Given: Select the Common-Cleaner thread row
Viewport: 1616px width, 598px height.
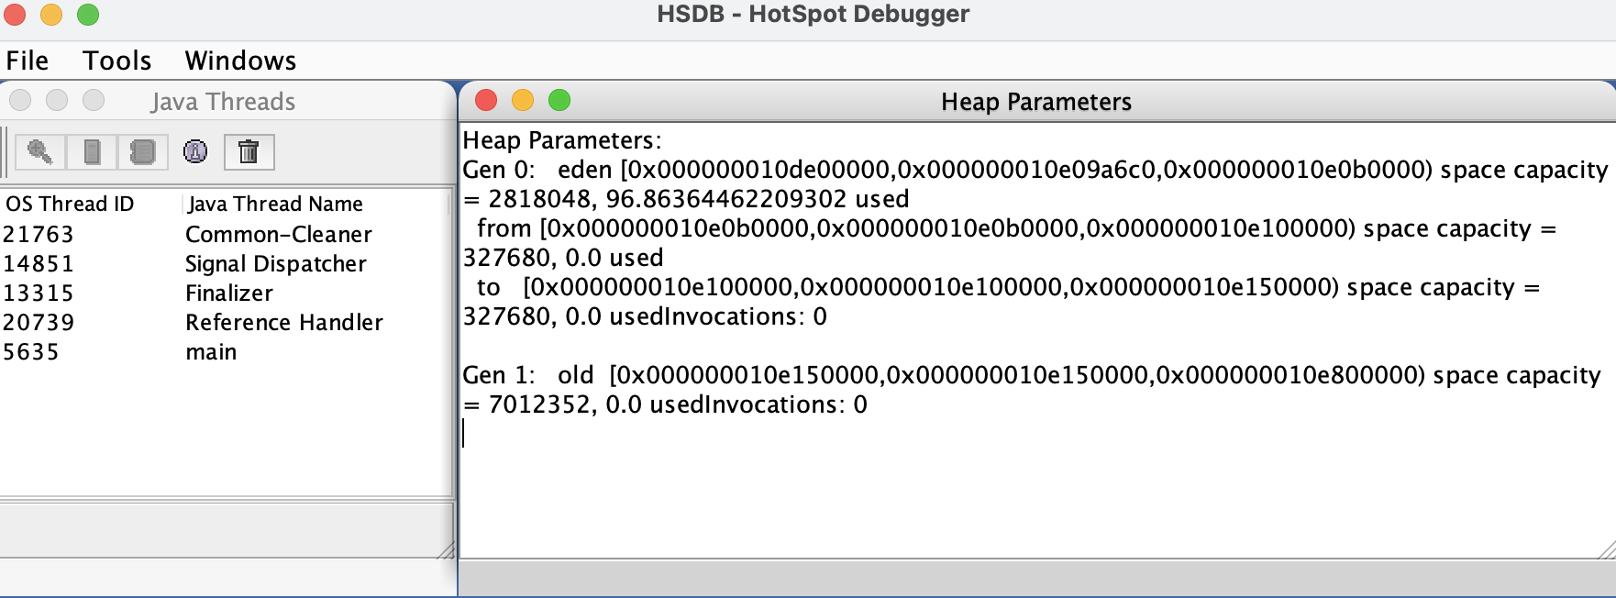Looking at the screenshot, I should coord(226,235).
